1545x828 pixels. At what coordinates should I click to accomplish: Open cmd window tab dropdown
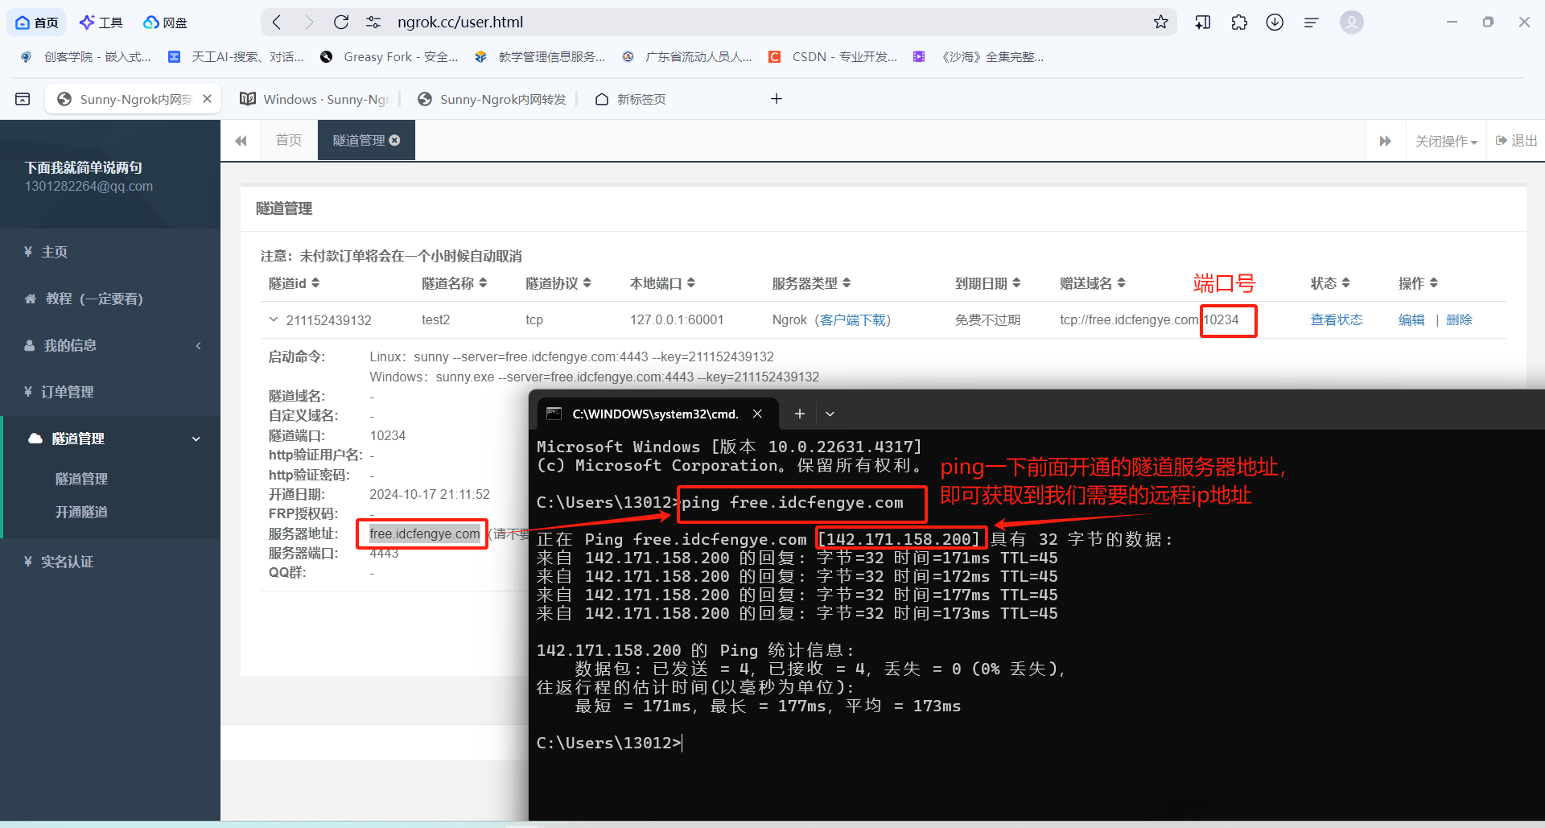tap(830, 414)
